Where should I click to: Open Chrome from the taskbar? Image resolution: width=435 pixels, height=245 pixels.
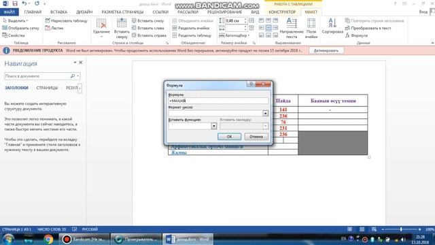pos(48,239)
